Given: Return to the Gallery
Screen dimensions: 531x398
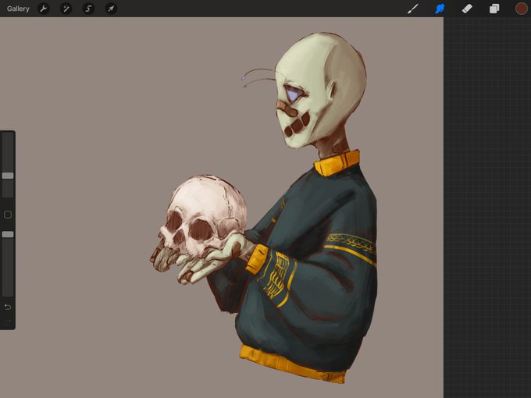Looking at the screenshot, I should click(18, 9).
